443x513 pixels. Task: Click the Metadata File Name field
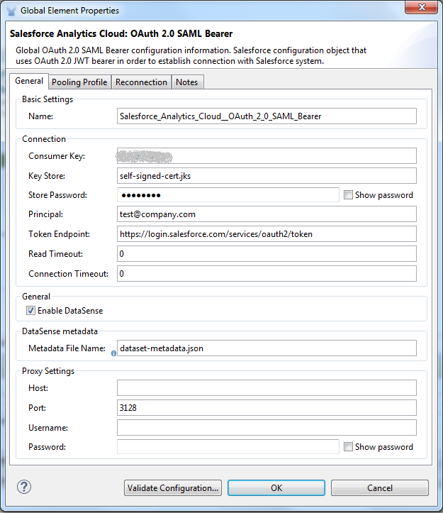pyautogui.click(x=267, y=348)
